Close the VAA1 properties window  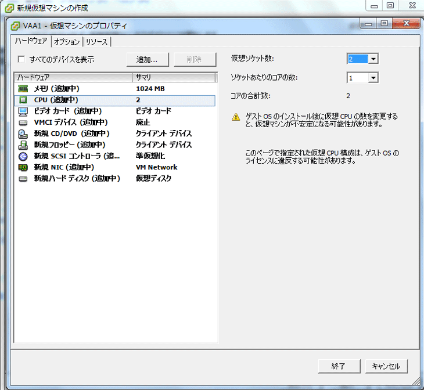406,24
